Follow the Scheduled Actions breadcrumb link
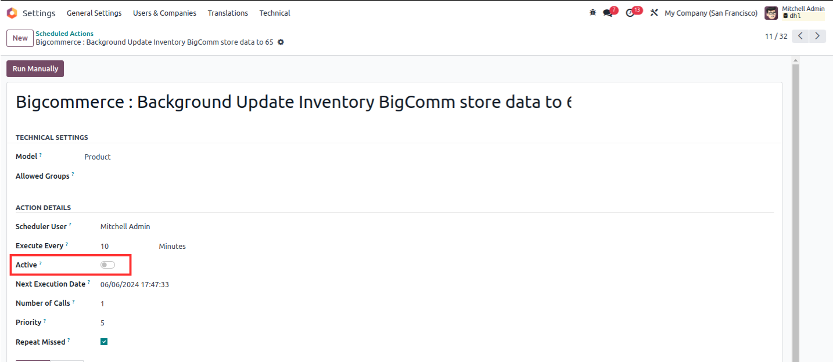This screenshot has width=833, height=362. 64,34
